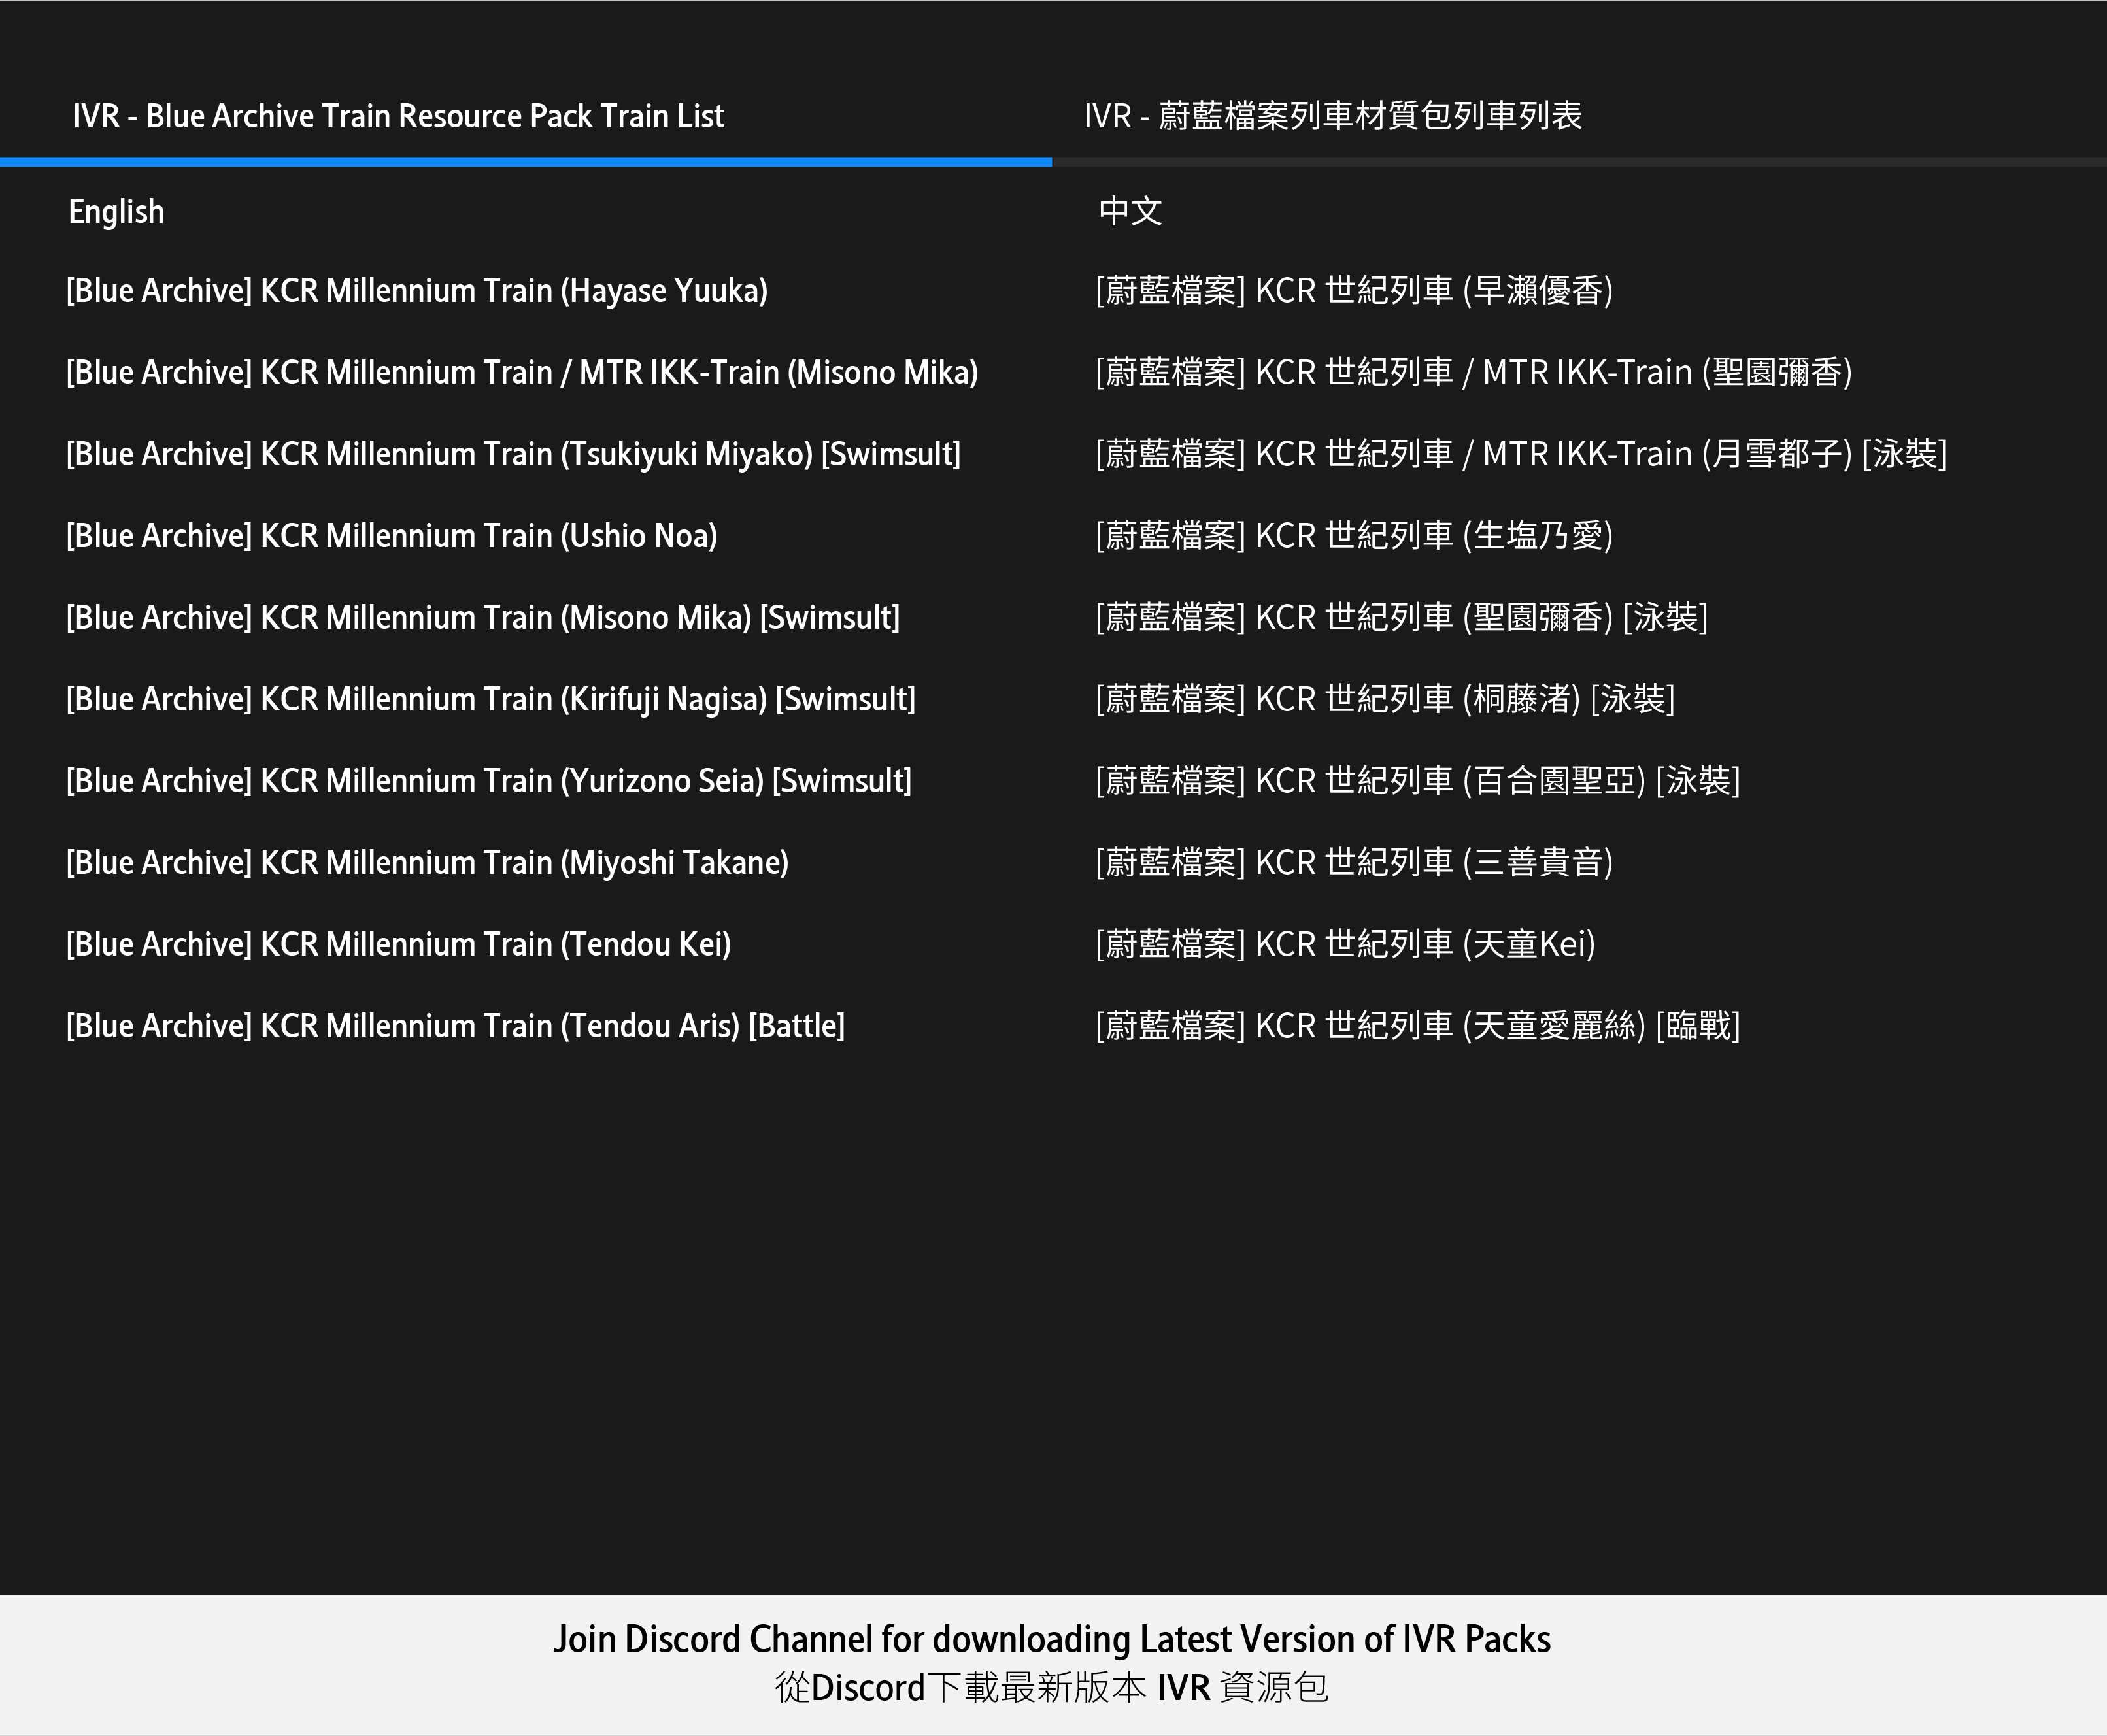Click the Chinese 生塩乃愛 train entry
This screenshot has height=1736, width=2107.
(1354, 536)
